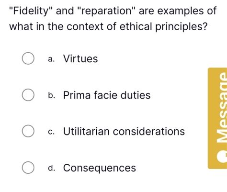Pick the Utilitarian considerations radio button
The width and height of the screenshot is (227, 192).
(x=28, y=131)
